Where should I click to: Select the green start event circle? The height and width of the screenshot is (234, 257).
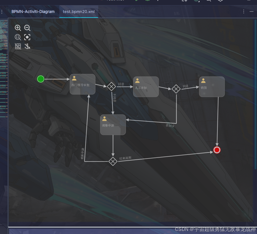point(41,79)
